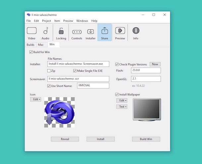This screenshot has height=164, width=202.
Task: Open the Edit menu in menu bar
Action: 36,21
